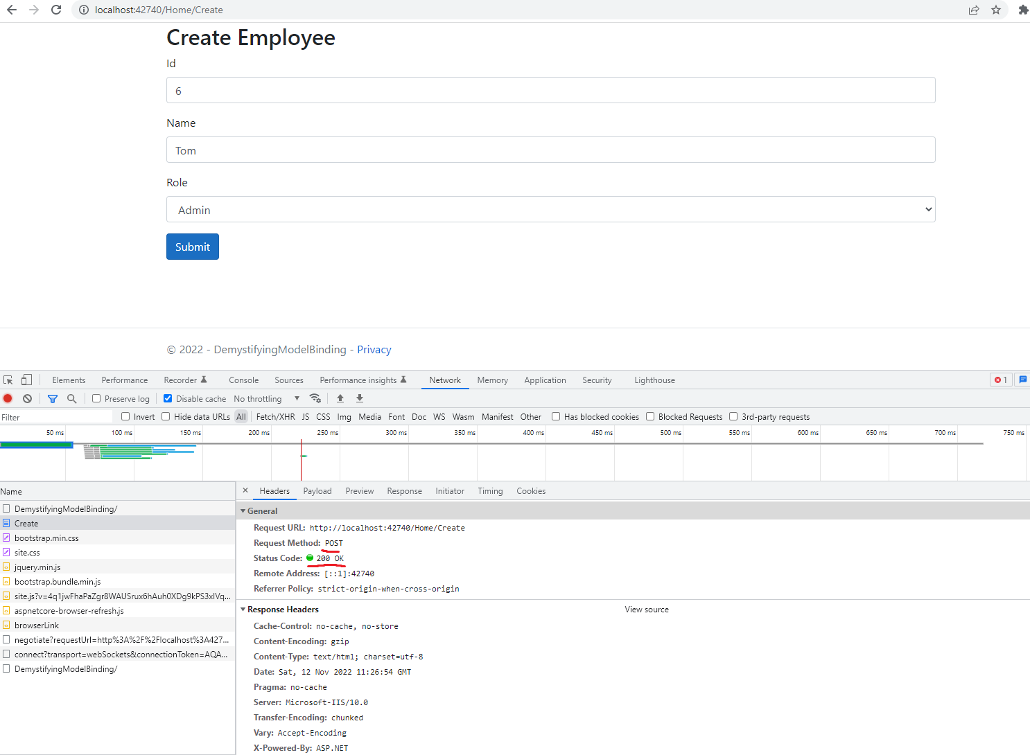Open the Application panel
1030x755 pixels.
[x=545, y=380]
